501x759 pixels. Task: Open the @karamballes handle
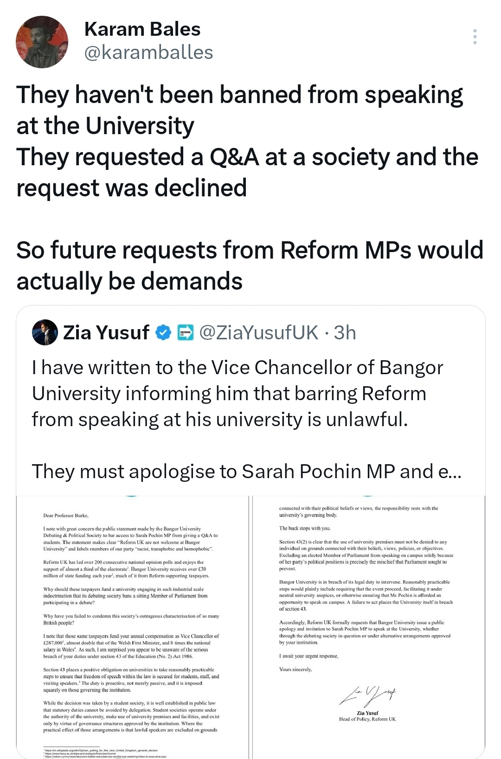pyautogui.click(x=148, y=53)
